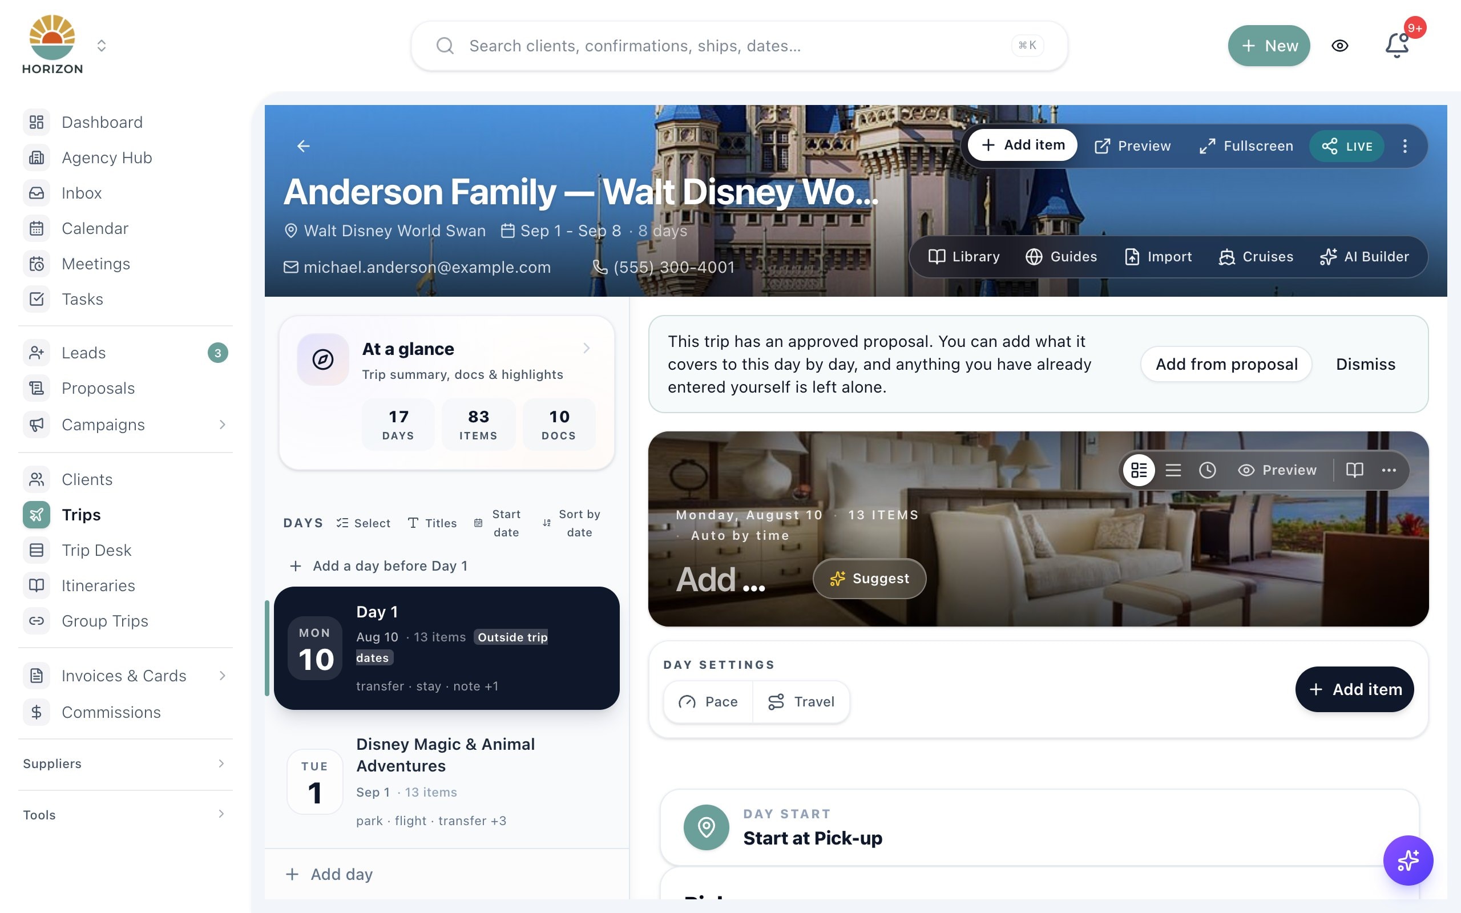The image size is (1461, 913).
Task: Open the workspace switcher next to Horizon logo
Action: point(102,45)
